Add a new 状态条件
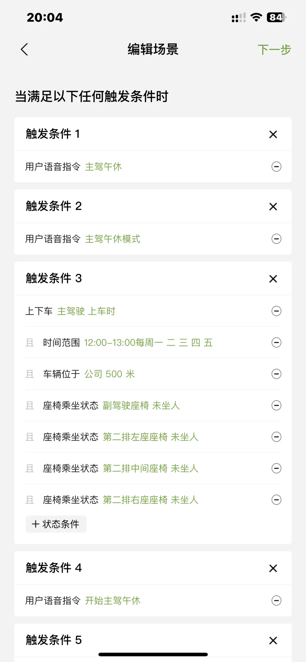This screenshot has height=662, width=306. pos(56,524)
